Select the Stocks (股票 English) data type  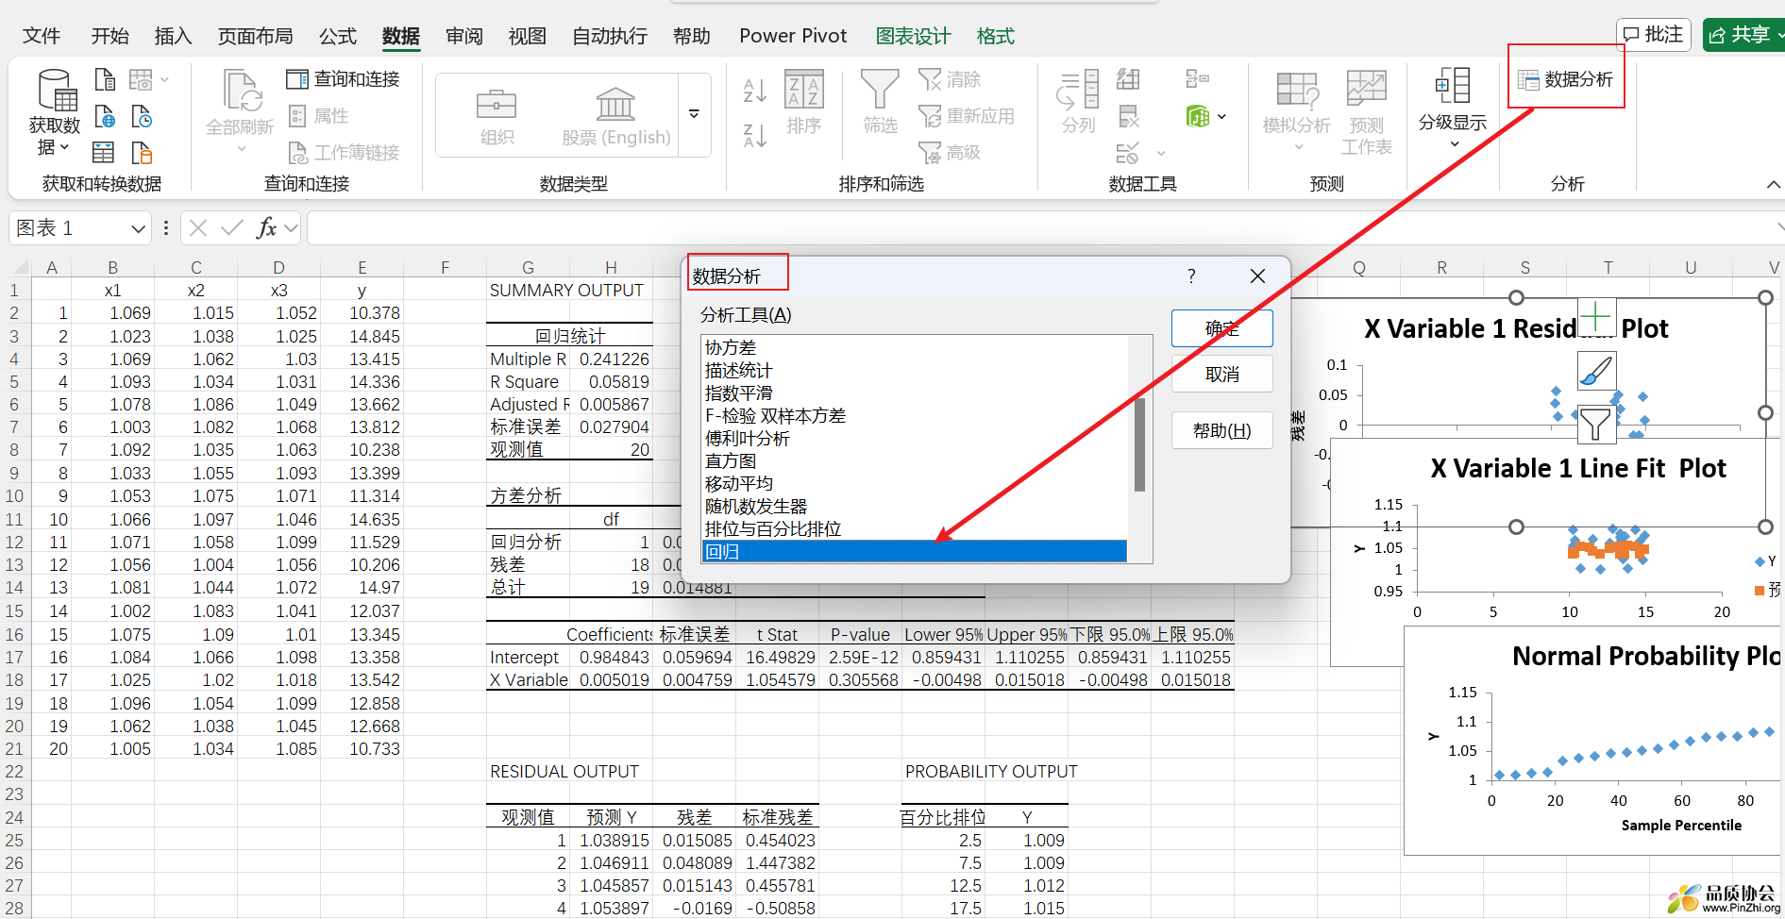tap(615, 115)
